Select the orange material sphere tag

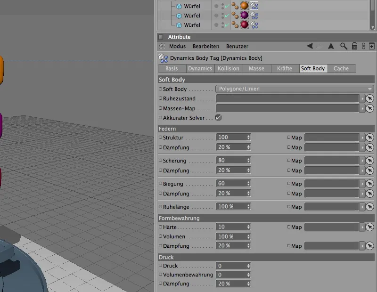[x=244, y=6]
